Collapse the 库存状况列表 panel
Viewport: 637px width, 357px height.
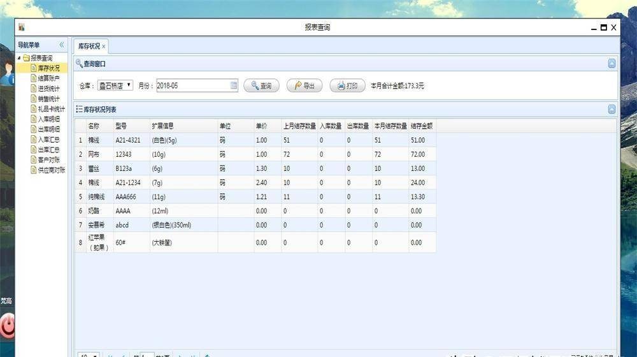coord(612,109)
